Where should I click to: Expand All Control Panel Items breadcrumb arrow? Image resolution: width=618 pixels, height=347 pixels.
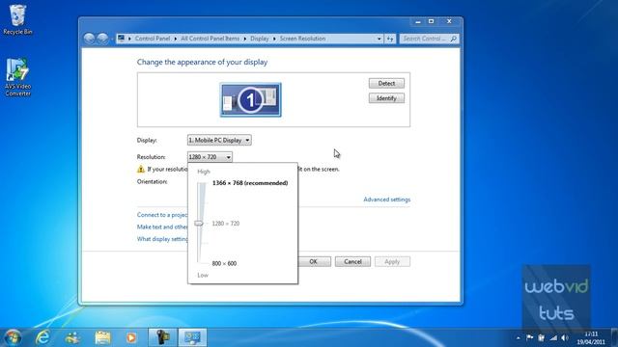coord(244,39)
